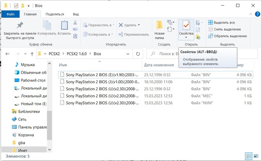Open the File (Файл) menu

[10, 14]
